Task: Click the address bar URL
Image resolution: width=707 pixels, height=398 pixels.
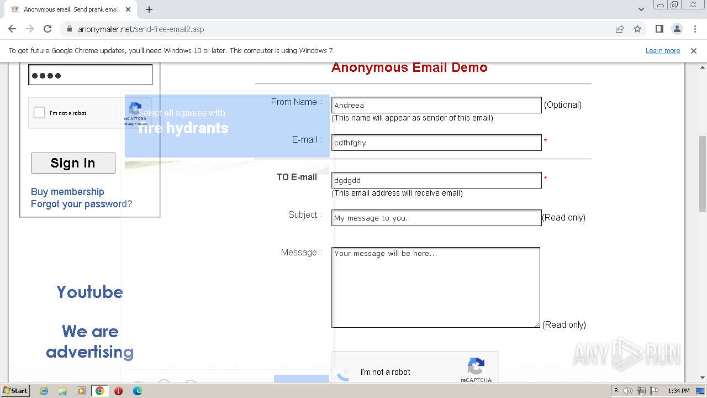Action: coord(141,29)
